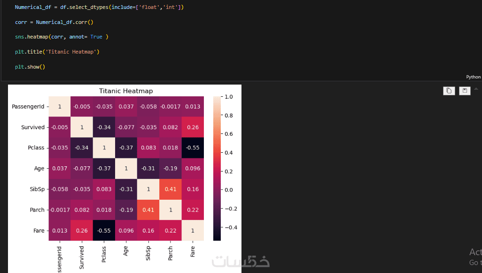Screen dimensions: 482x273
Task: Click the Arabic watermark logo at the bottom
Action: pyautogui.click(x=241, y=261)
